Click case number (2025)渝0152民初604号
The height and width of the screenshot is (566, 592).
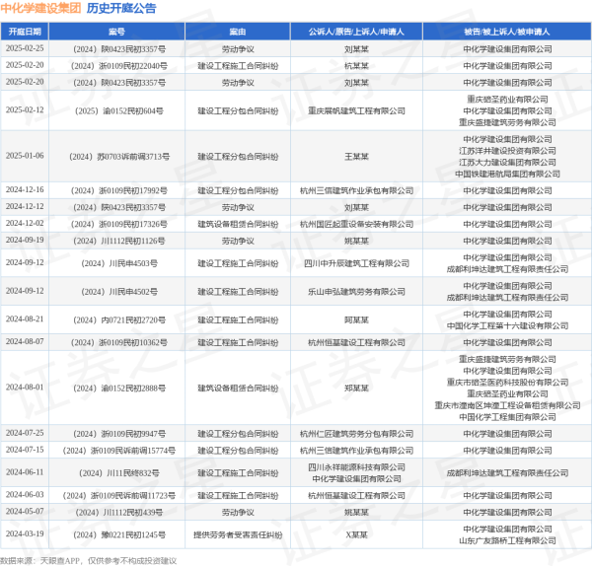pos(119,111)
